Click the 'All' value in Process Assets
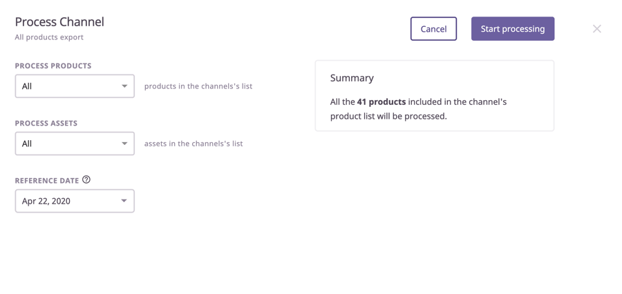Screen dimensions: 622x294 click(28, 144)
